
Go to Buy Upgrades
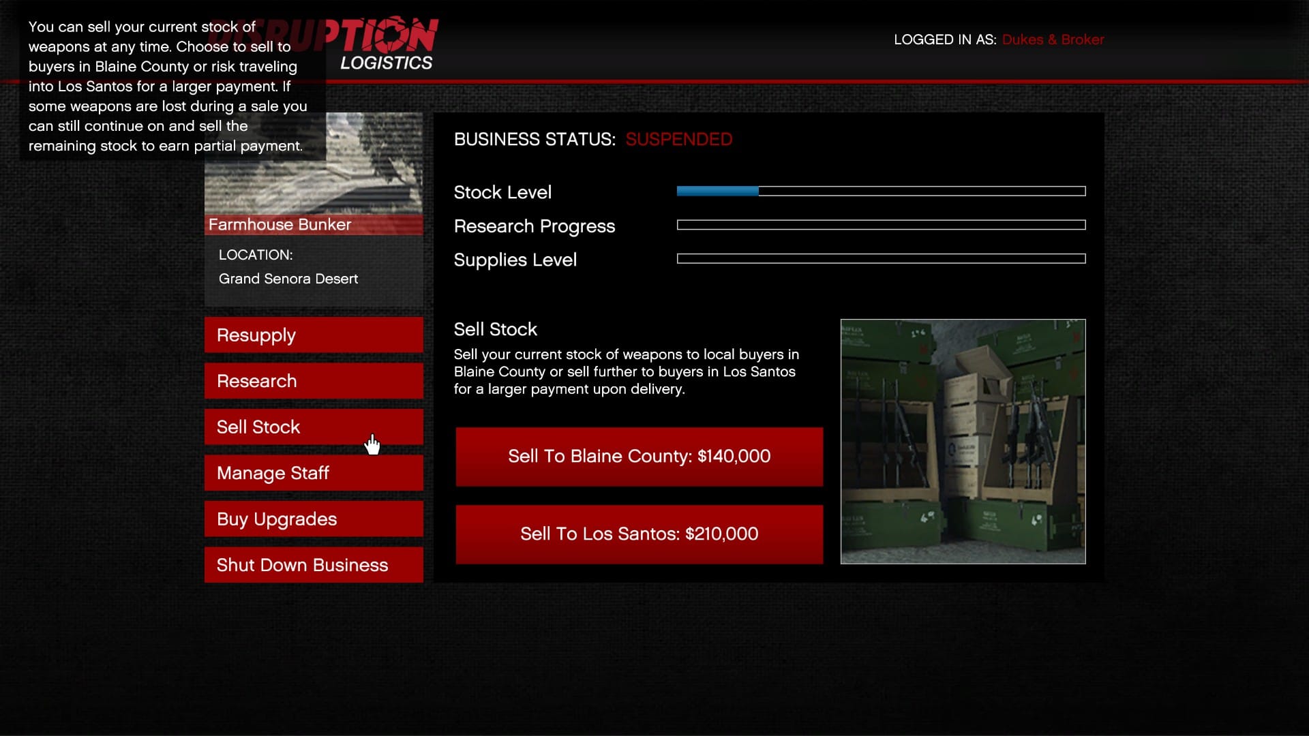click(314, 519)
